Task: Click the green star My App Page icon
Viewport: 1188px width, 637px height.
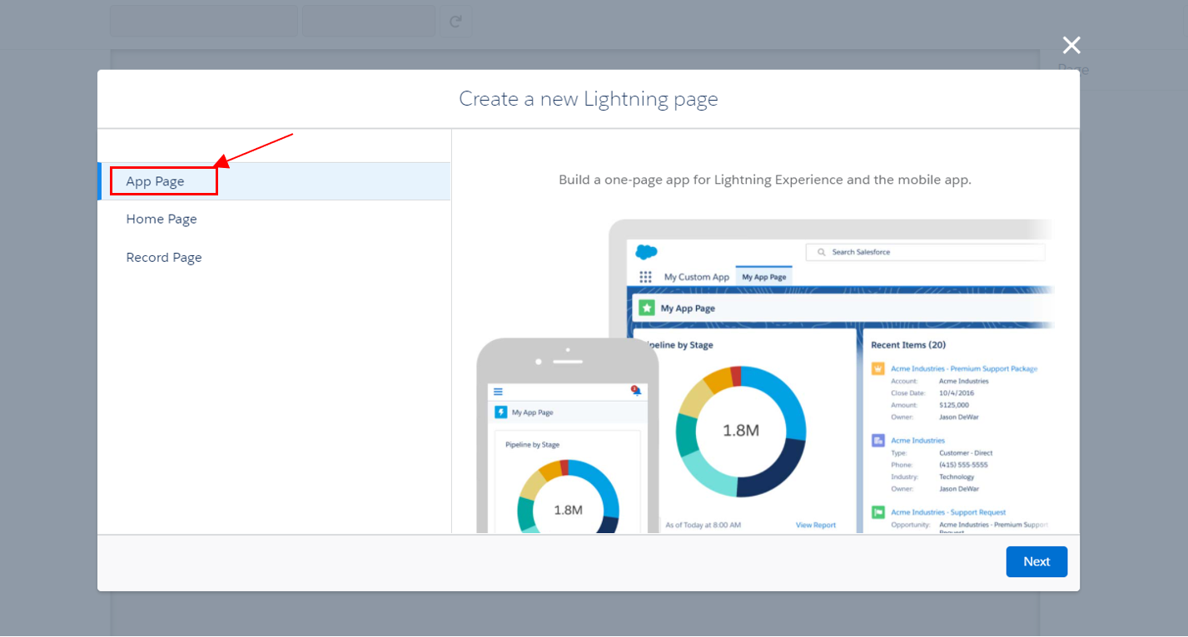Action: (x=646, y=309)
